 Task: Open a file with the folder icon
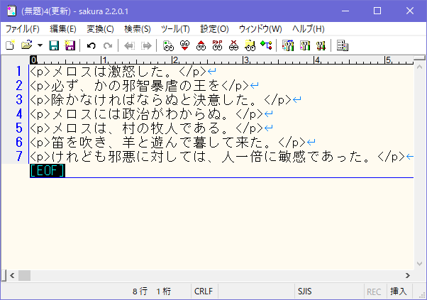pyautogui.click(x=27, y=45)
